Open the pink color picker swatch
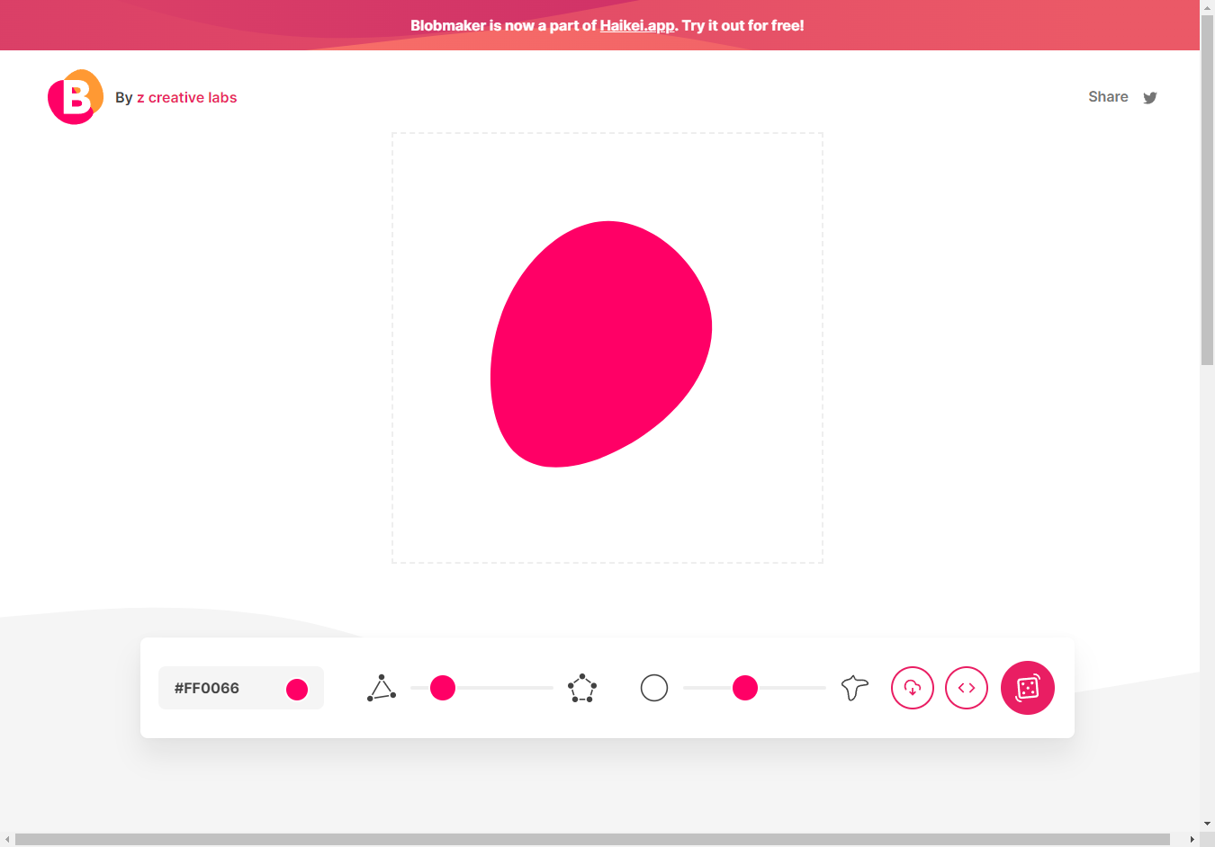Viewport: 1215px width, 847px height. pos(297,689)
